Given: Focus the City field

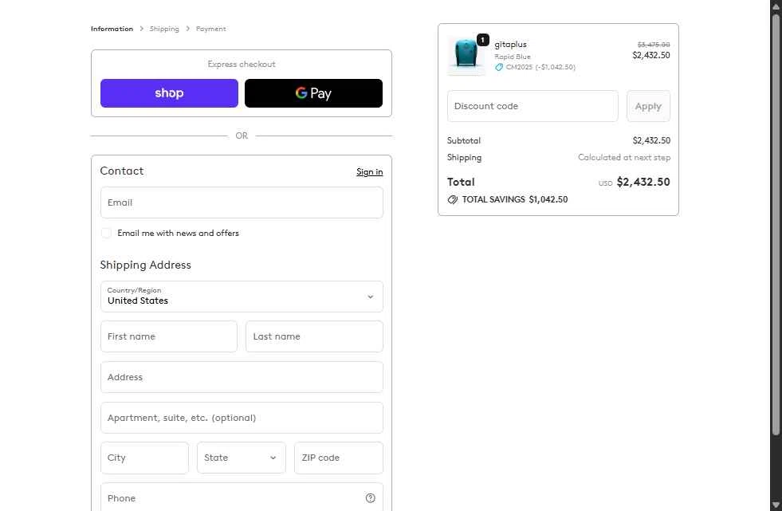Looking at the screenshot, I should pos(144,458).
